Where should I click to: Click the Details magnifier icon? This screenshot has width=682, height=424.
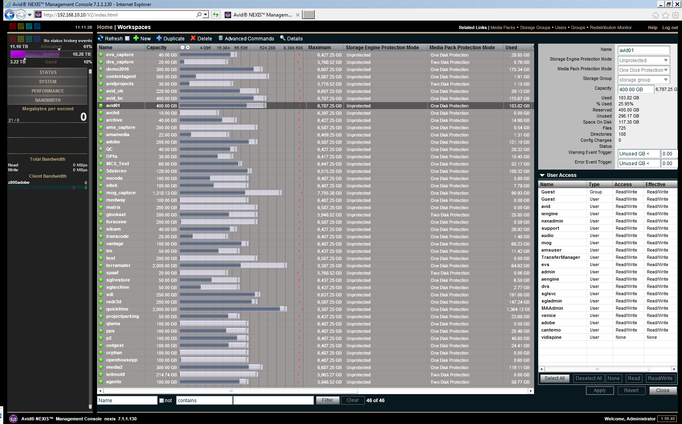pos(283,38)
